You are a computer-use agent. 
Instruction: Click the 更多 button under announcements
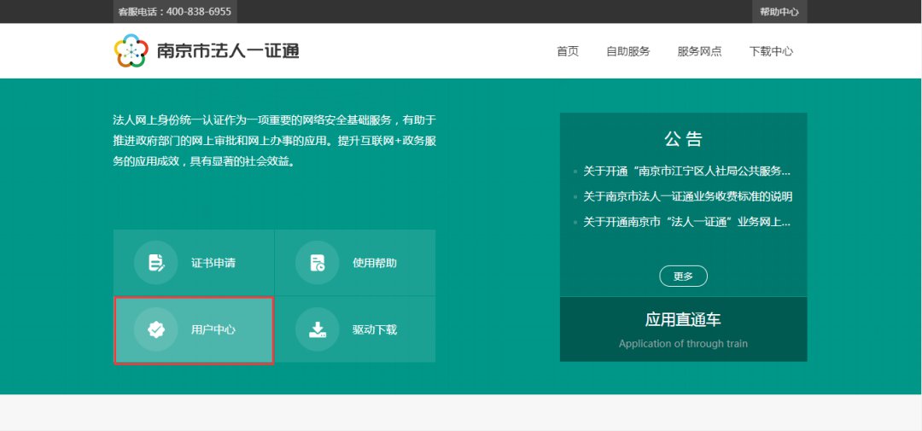pos(683,277)
